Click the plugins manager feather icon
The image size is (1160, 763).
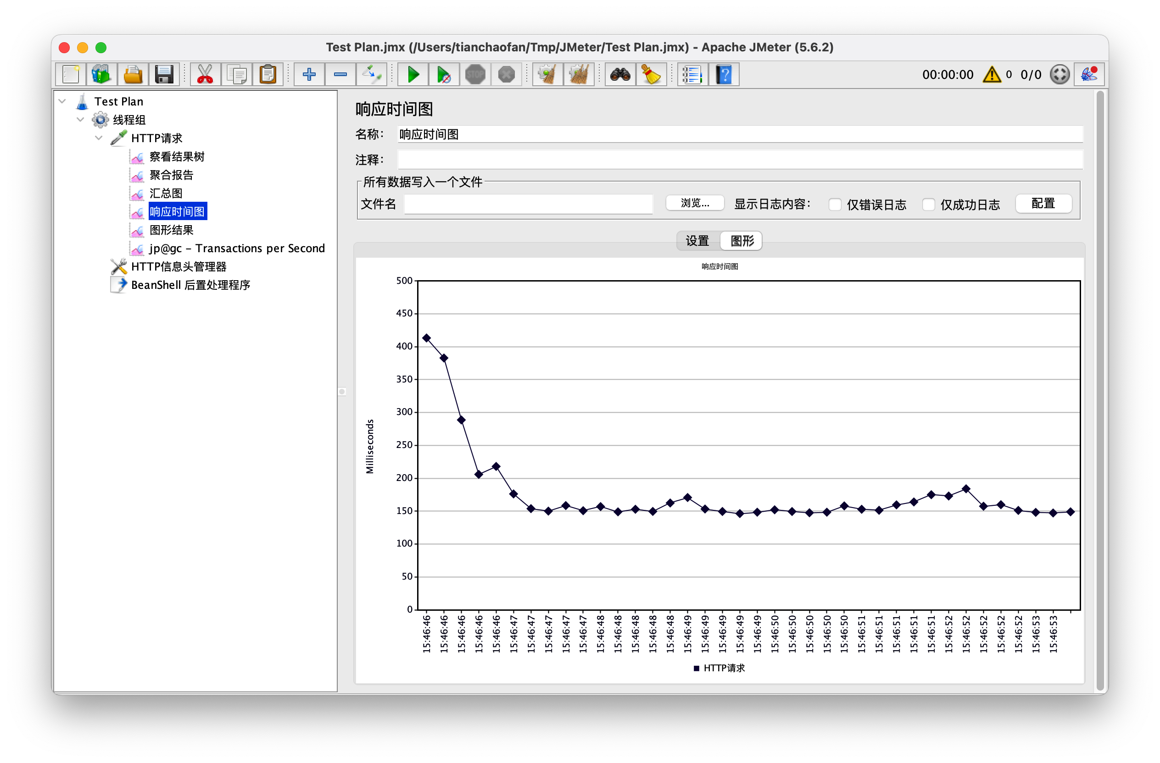pos(1089,75)
